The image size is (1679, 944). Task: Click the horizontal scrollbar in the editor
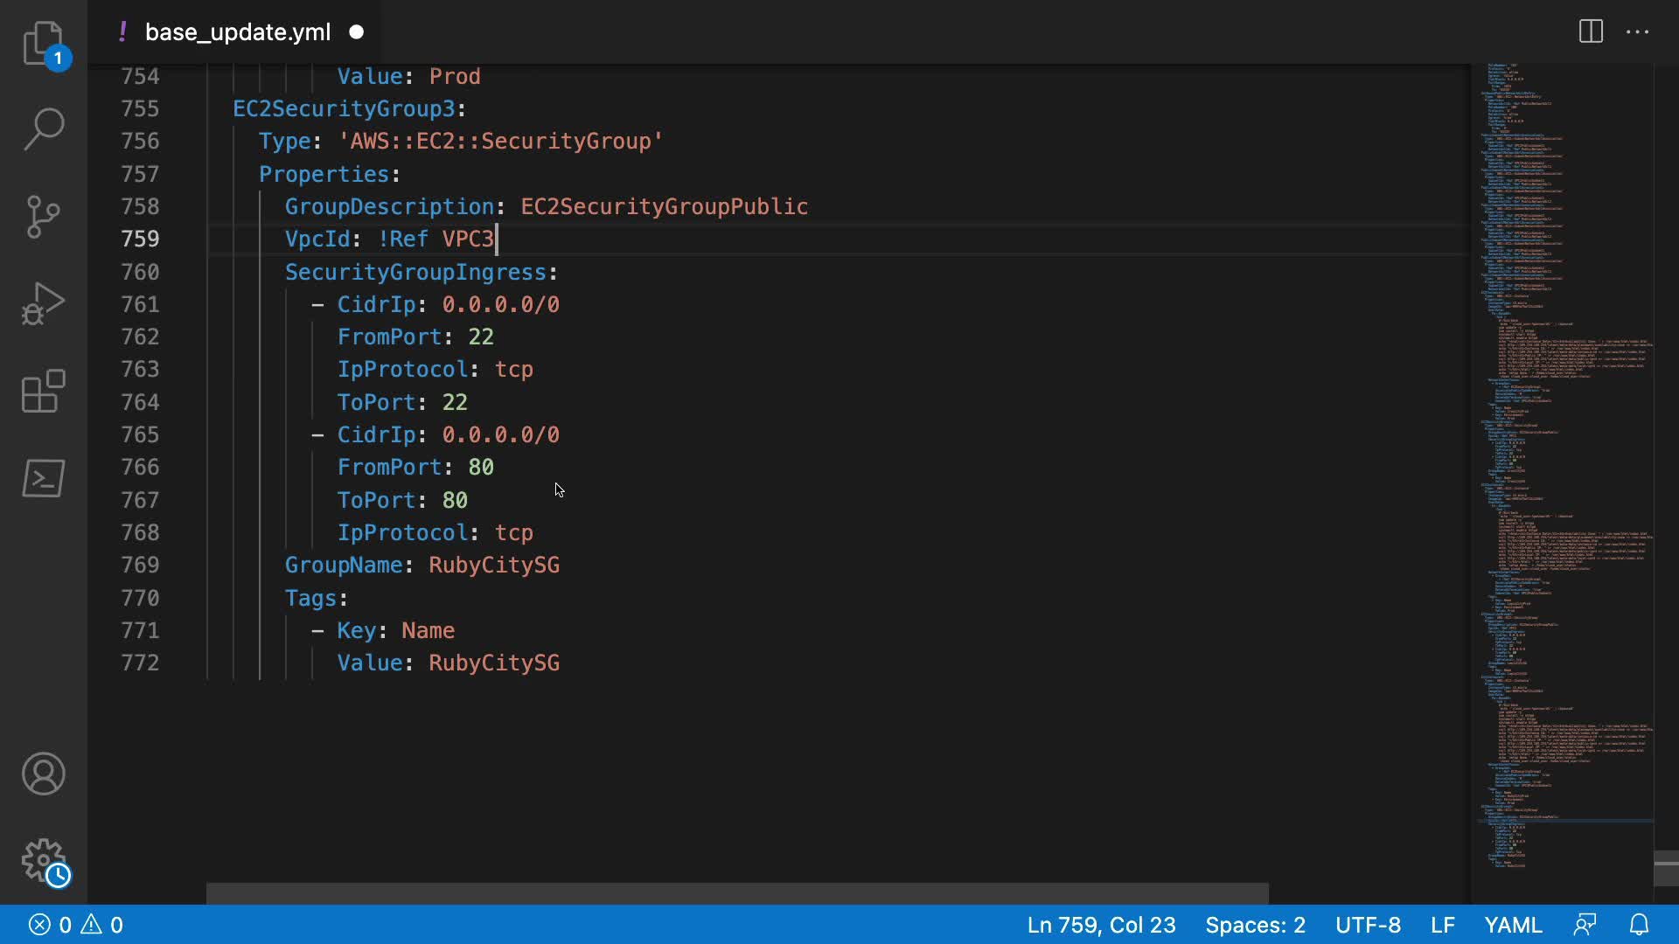(737, 892)
